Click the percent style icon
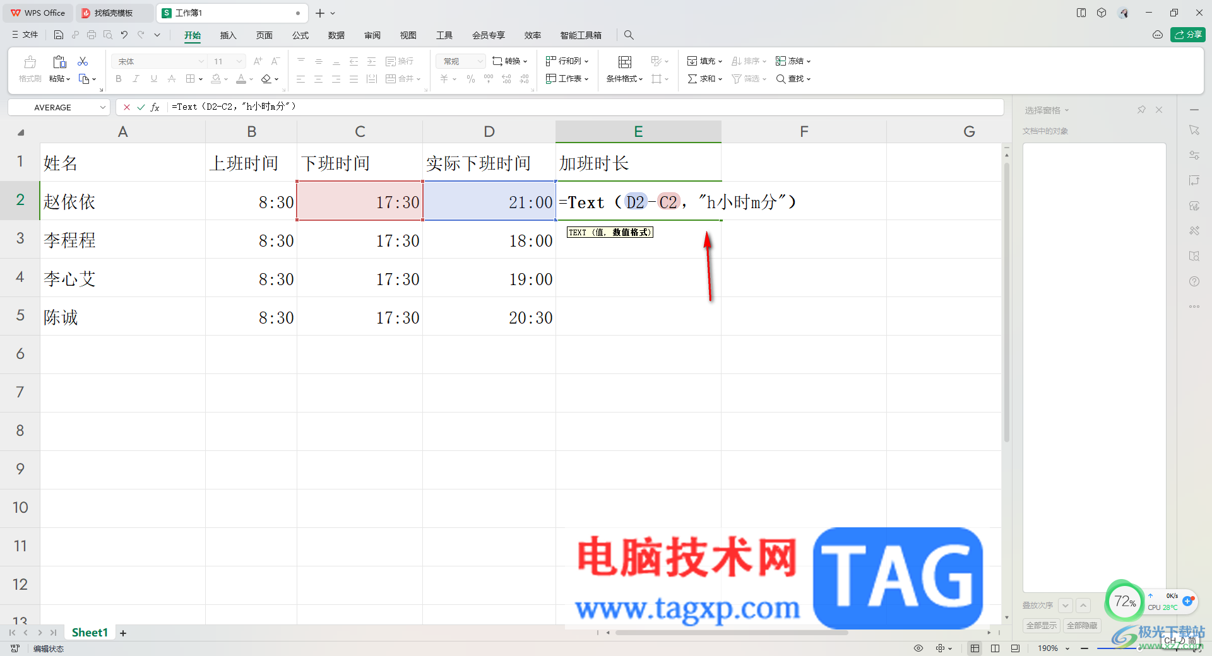Screen dimensions: 1212x656 point(471,79)
